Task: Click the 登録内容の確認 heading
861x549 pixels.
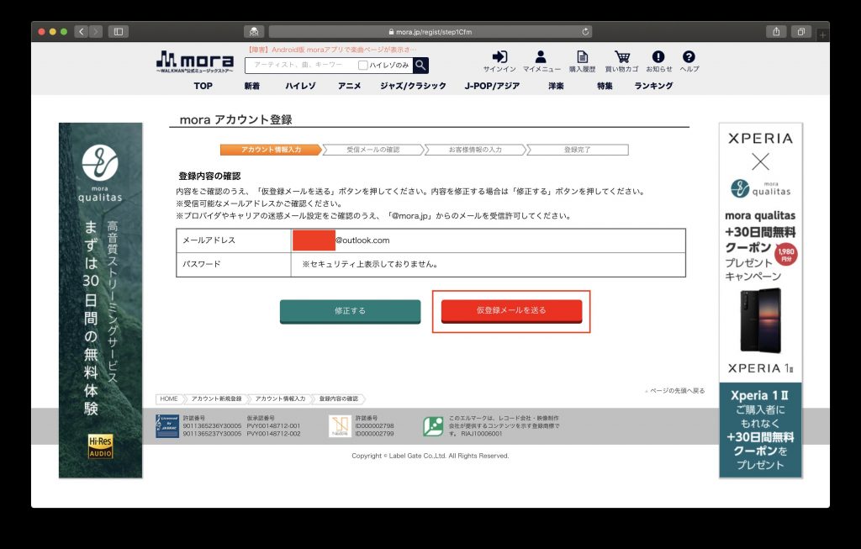Action: click(209, 177)
